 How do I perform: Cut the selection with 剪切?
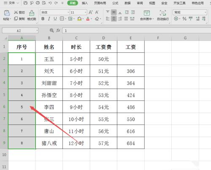(19, 12)
